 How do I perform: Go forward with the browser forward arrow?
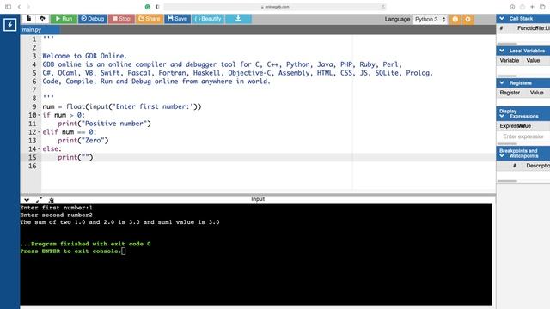pyautogui.click(x=28, y=7)
